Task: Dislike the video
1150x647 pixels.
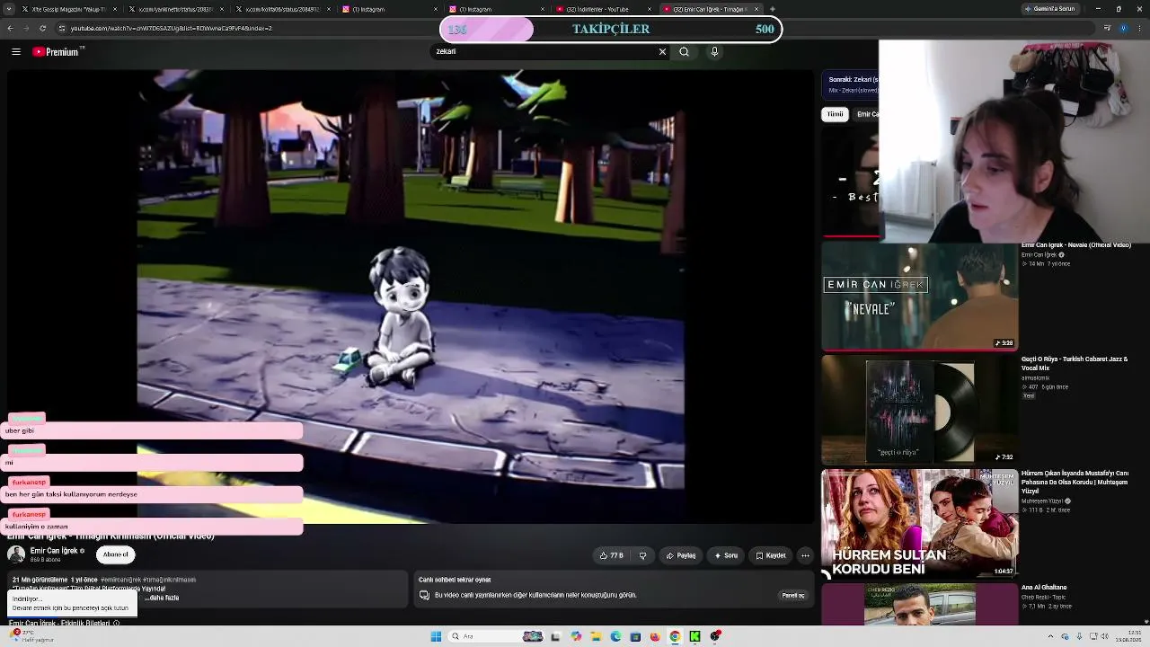Action: tap(642, 555)
